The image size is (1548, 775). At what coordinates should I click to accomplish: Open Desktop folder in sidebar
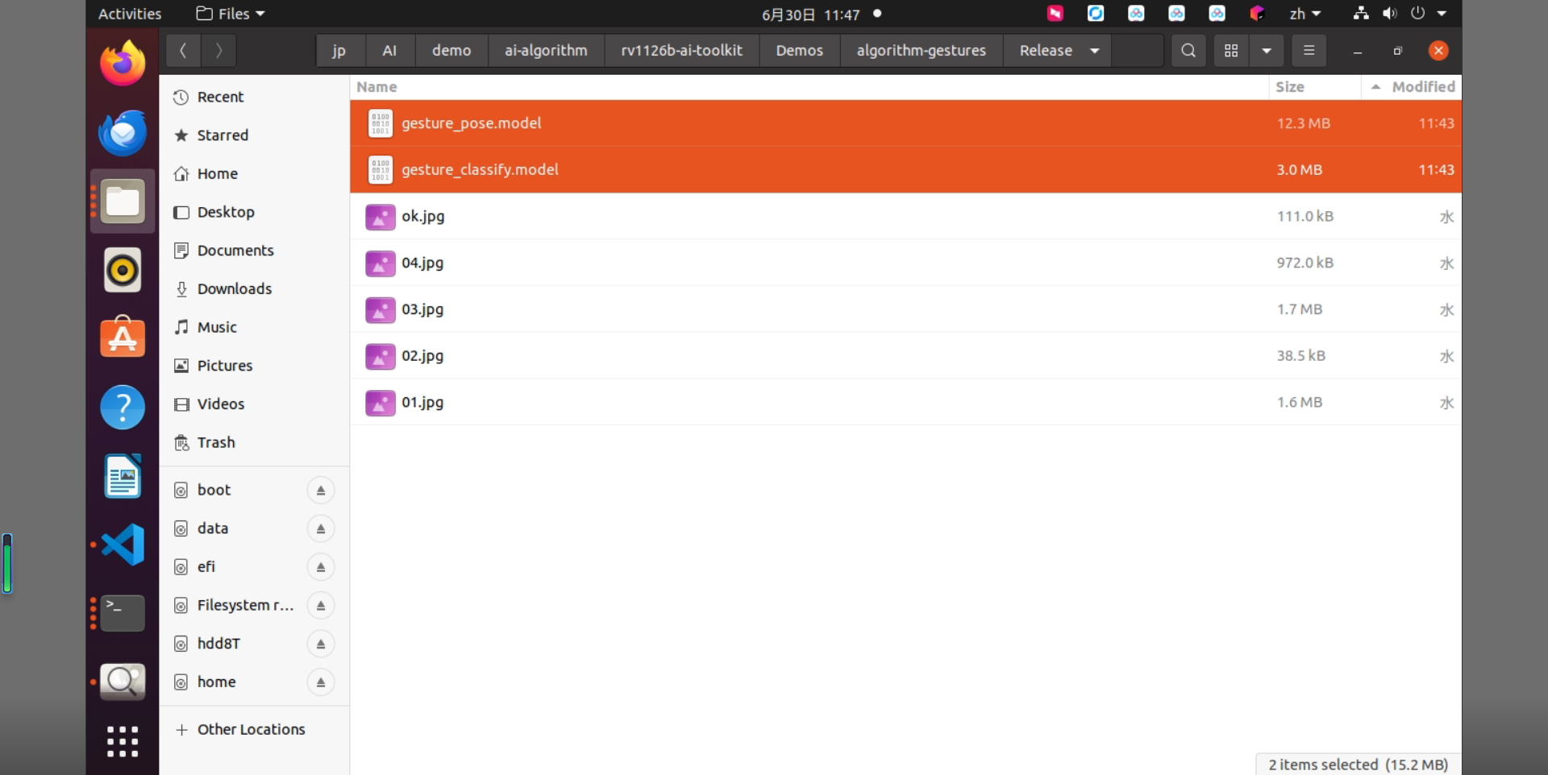click(254, 213)
